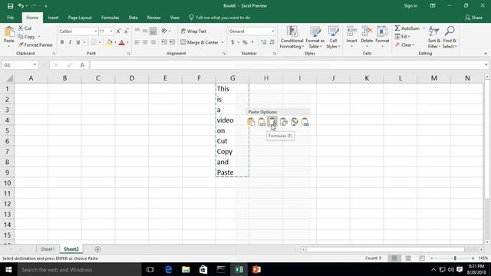Toggle Bold formatting
The height and width of the screenshot is (276, 491).
point(62,42)
